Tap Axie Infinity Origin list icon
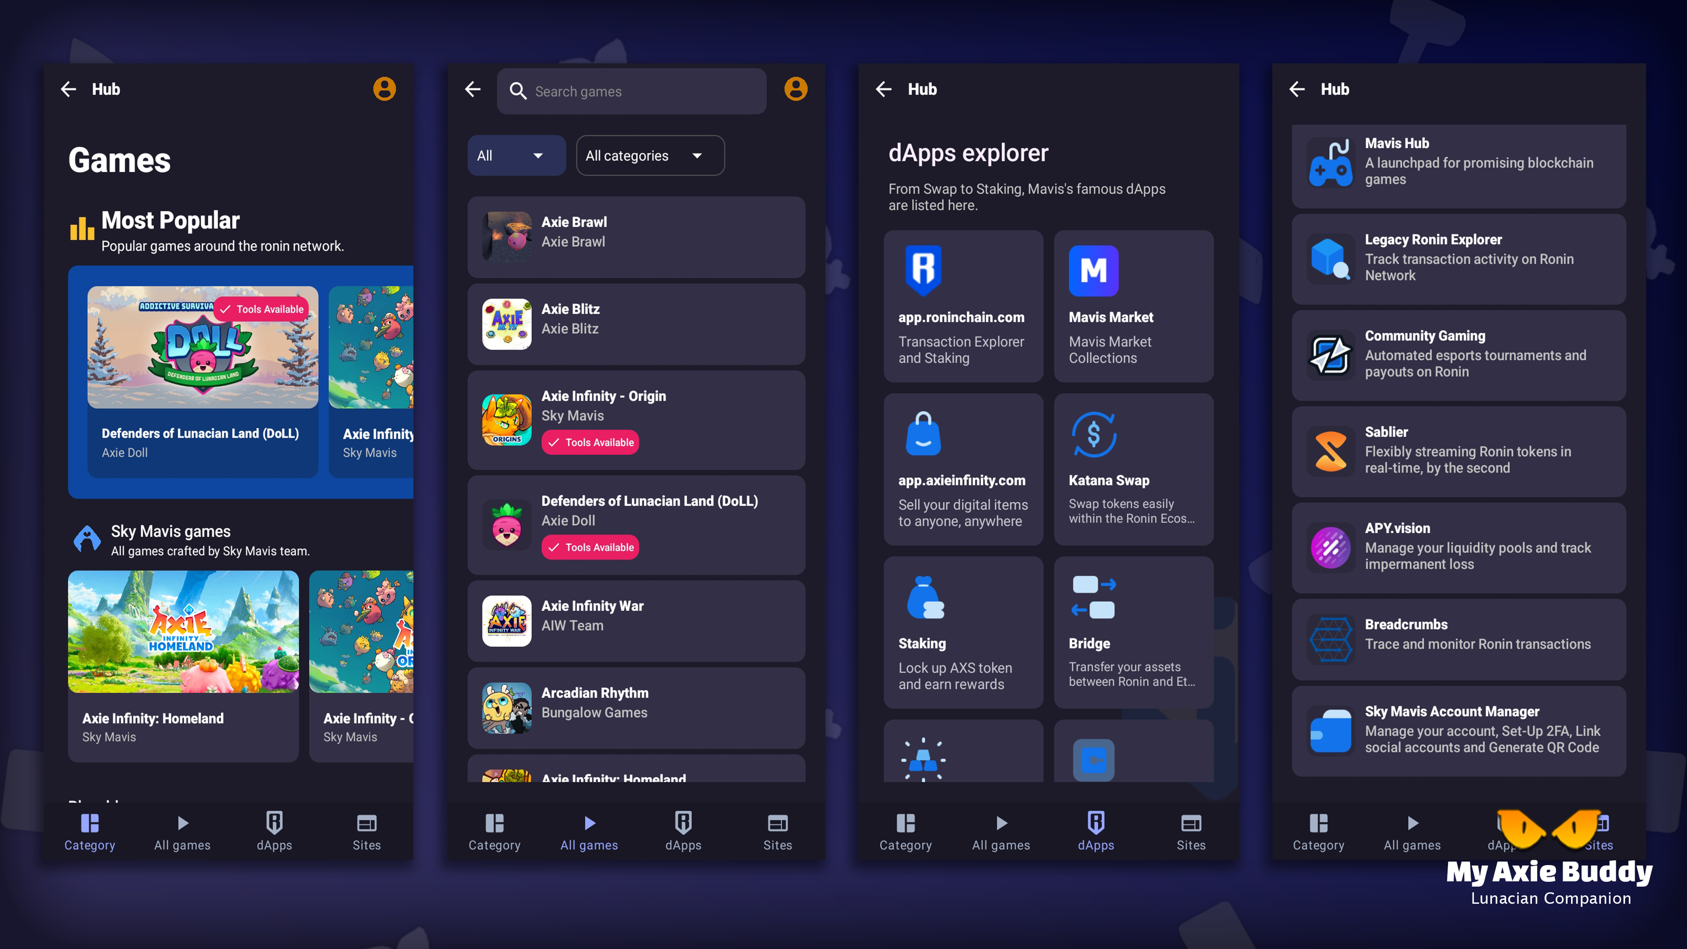This screenshot has width=1687, height=949. tap(507, 420)
